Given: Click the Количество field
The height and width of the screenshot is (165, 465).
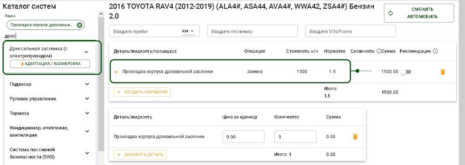Looking at the screenshot, I should 295,137.
